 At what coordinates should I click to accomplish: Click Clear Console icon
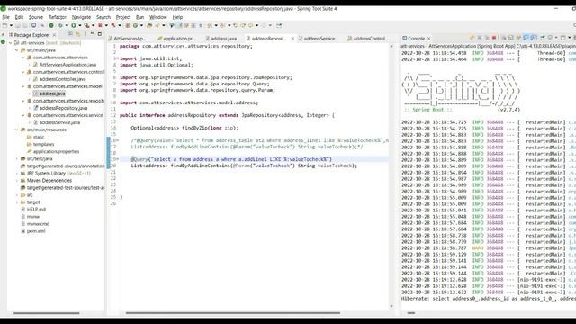coord(504,38)
